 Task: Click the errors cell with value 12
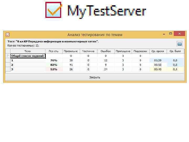pos(106,60)
